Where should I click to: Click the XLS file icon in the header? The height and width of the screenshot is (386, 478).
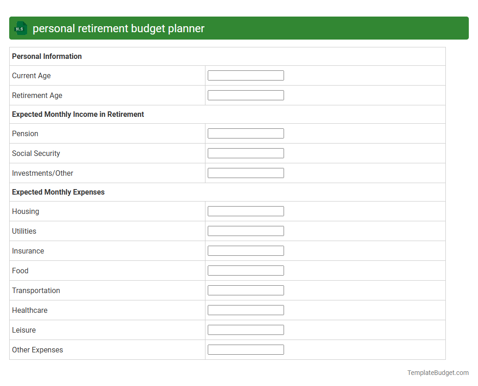coord(20,28)
